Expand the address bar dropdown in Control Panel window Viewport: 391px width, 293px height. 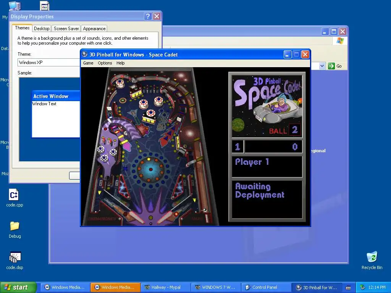(322, 66)
